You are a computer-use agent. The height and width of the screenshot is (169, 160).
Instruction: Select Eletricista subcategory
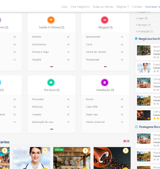coord(37,107)
